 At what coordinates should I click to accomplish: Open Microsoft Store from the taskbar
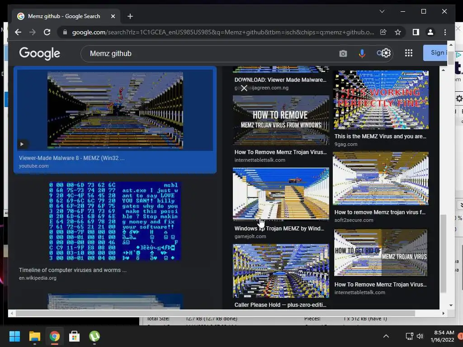74,336
